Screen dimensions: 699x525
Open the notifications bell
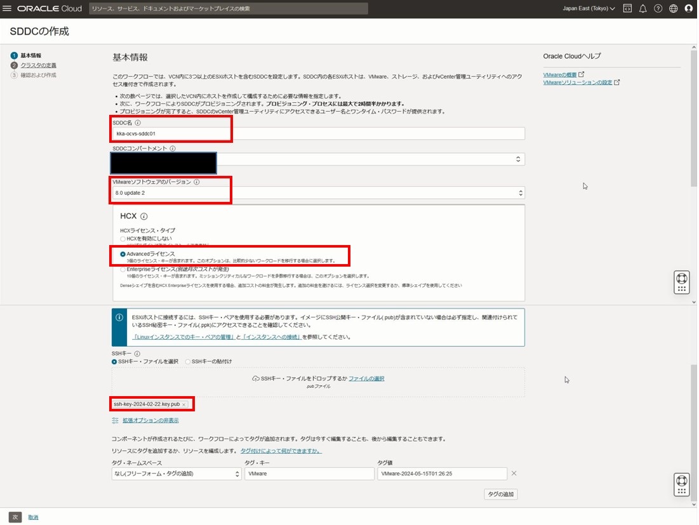(x=642, y=8)
